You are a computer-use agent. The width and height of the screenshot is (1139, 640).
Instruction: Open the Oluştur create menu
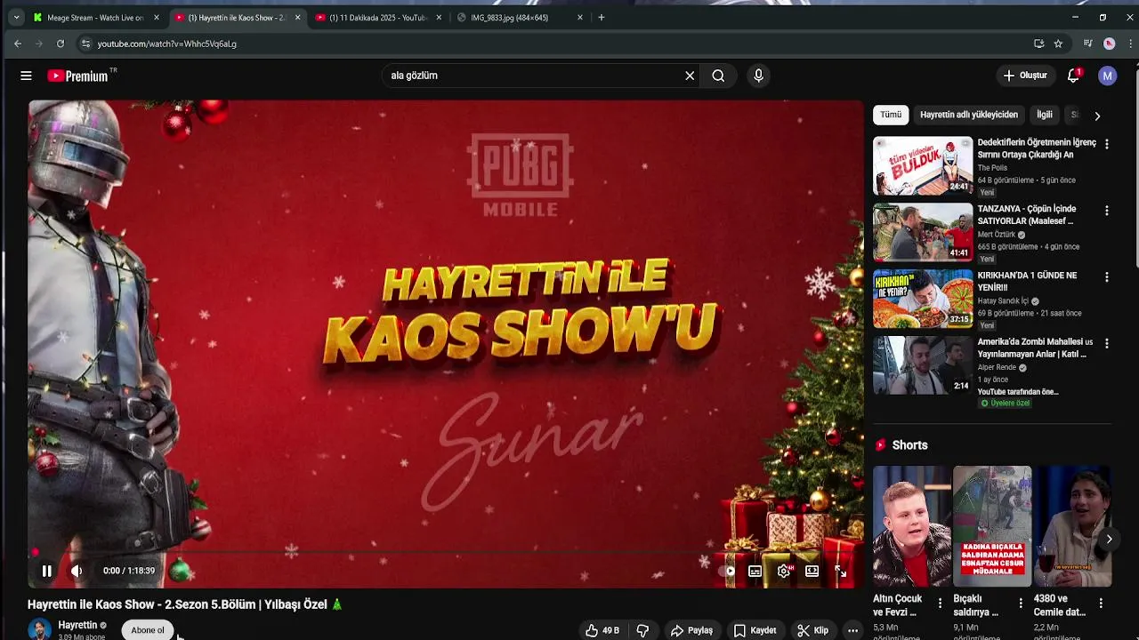click(x=1025, y=76)
